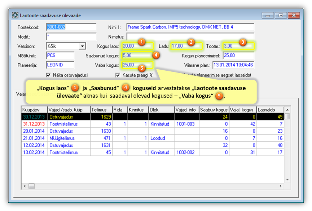312x211 pixels.
Task: Click the Ladu value 17,00 field
Action: click(186, 46)
